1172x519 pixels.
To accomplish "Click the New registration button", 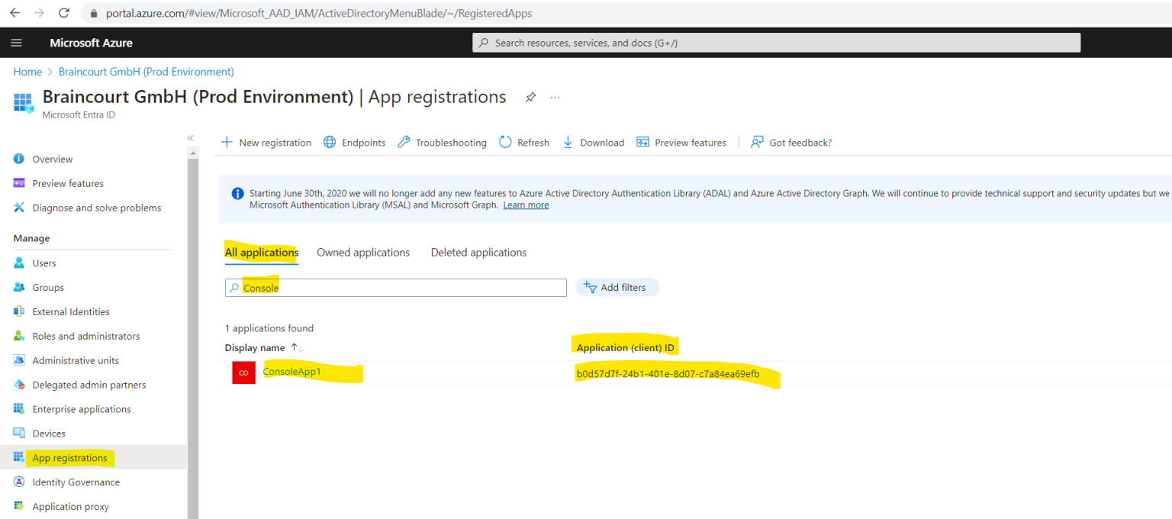I will [266, 142].
